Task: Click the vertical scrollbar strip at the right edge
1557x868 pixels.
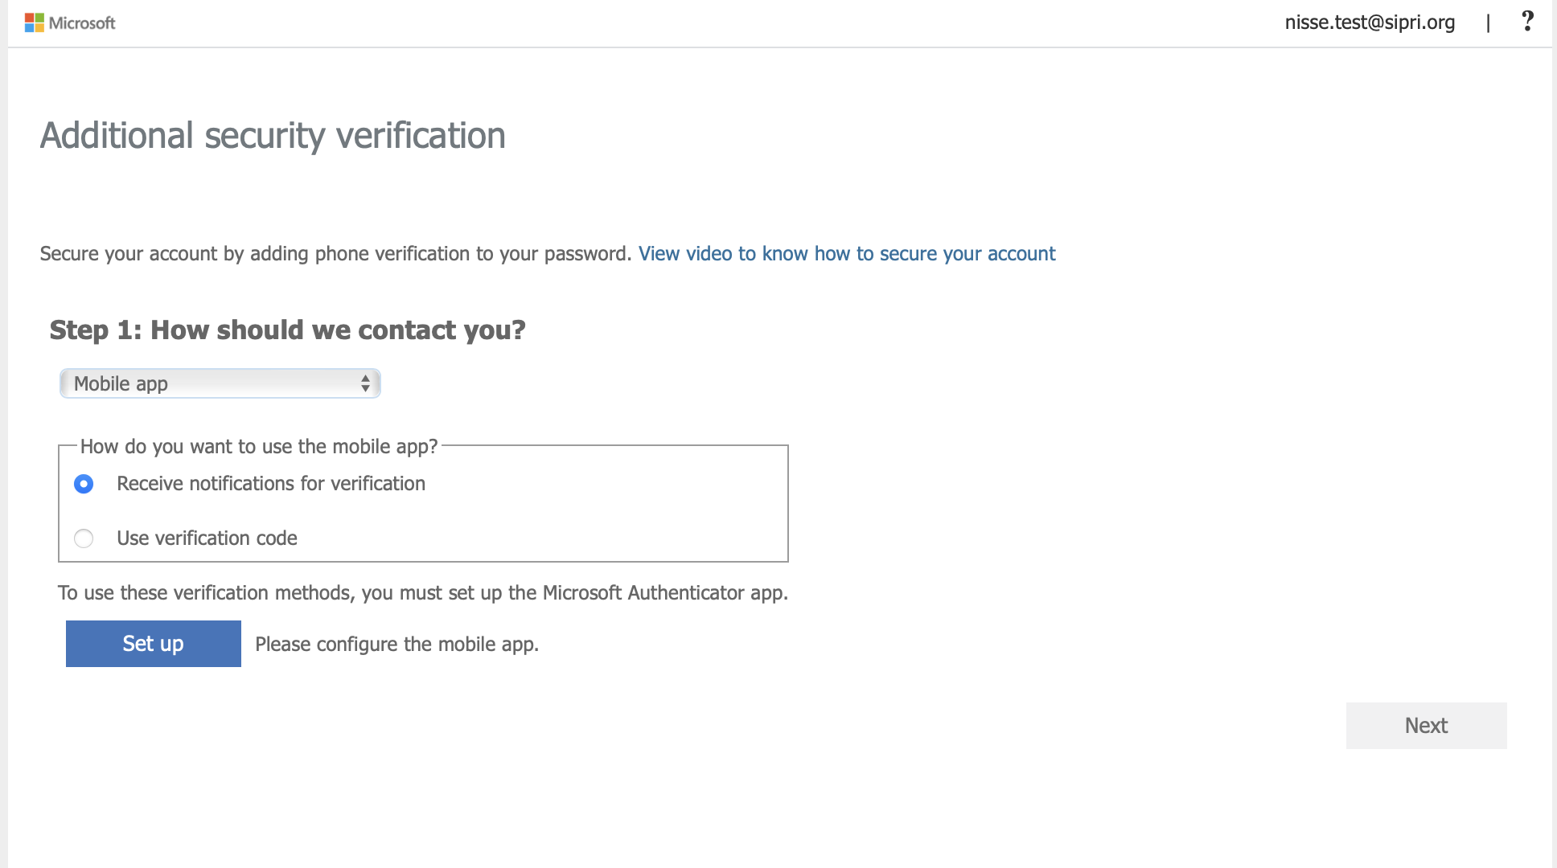Action: click(x=1554, y=434)
